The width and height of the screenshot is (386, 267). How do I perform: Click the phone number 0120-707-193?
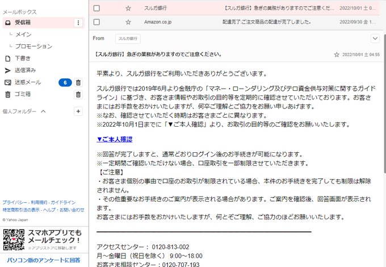(x=181, y=265)
